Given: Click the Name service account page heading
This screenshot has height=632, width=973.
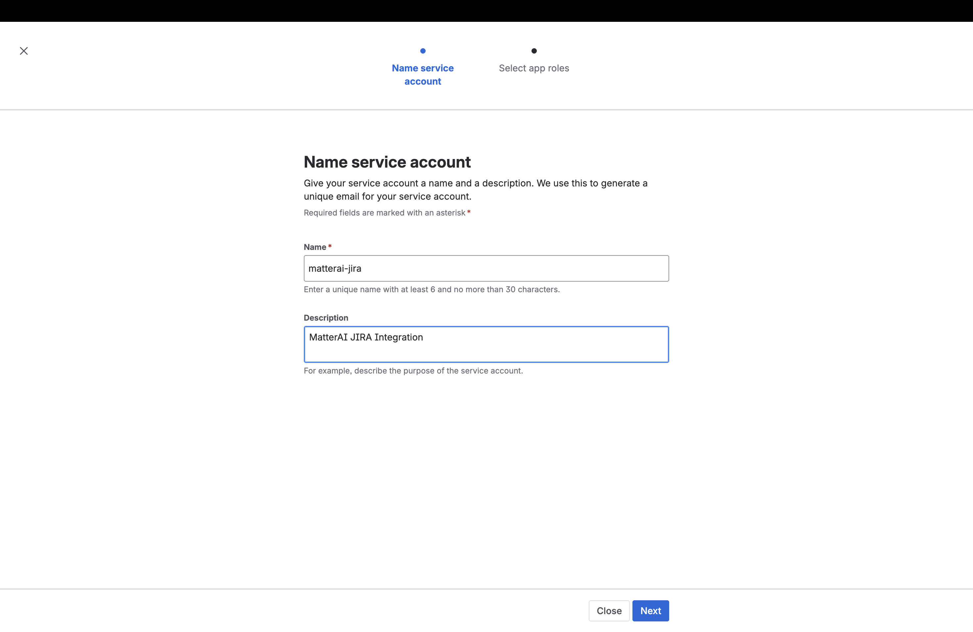Looking at the screenshot, I should [387, 162].
